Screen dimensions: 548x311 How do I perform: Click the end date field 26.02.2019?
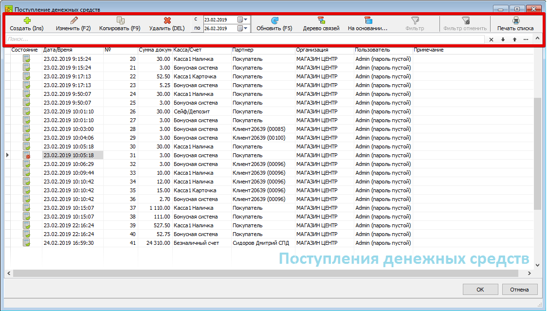point(220,28)
